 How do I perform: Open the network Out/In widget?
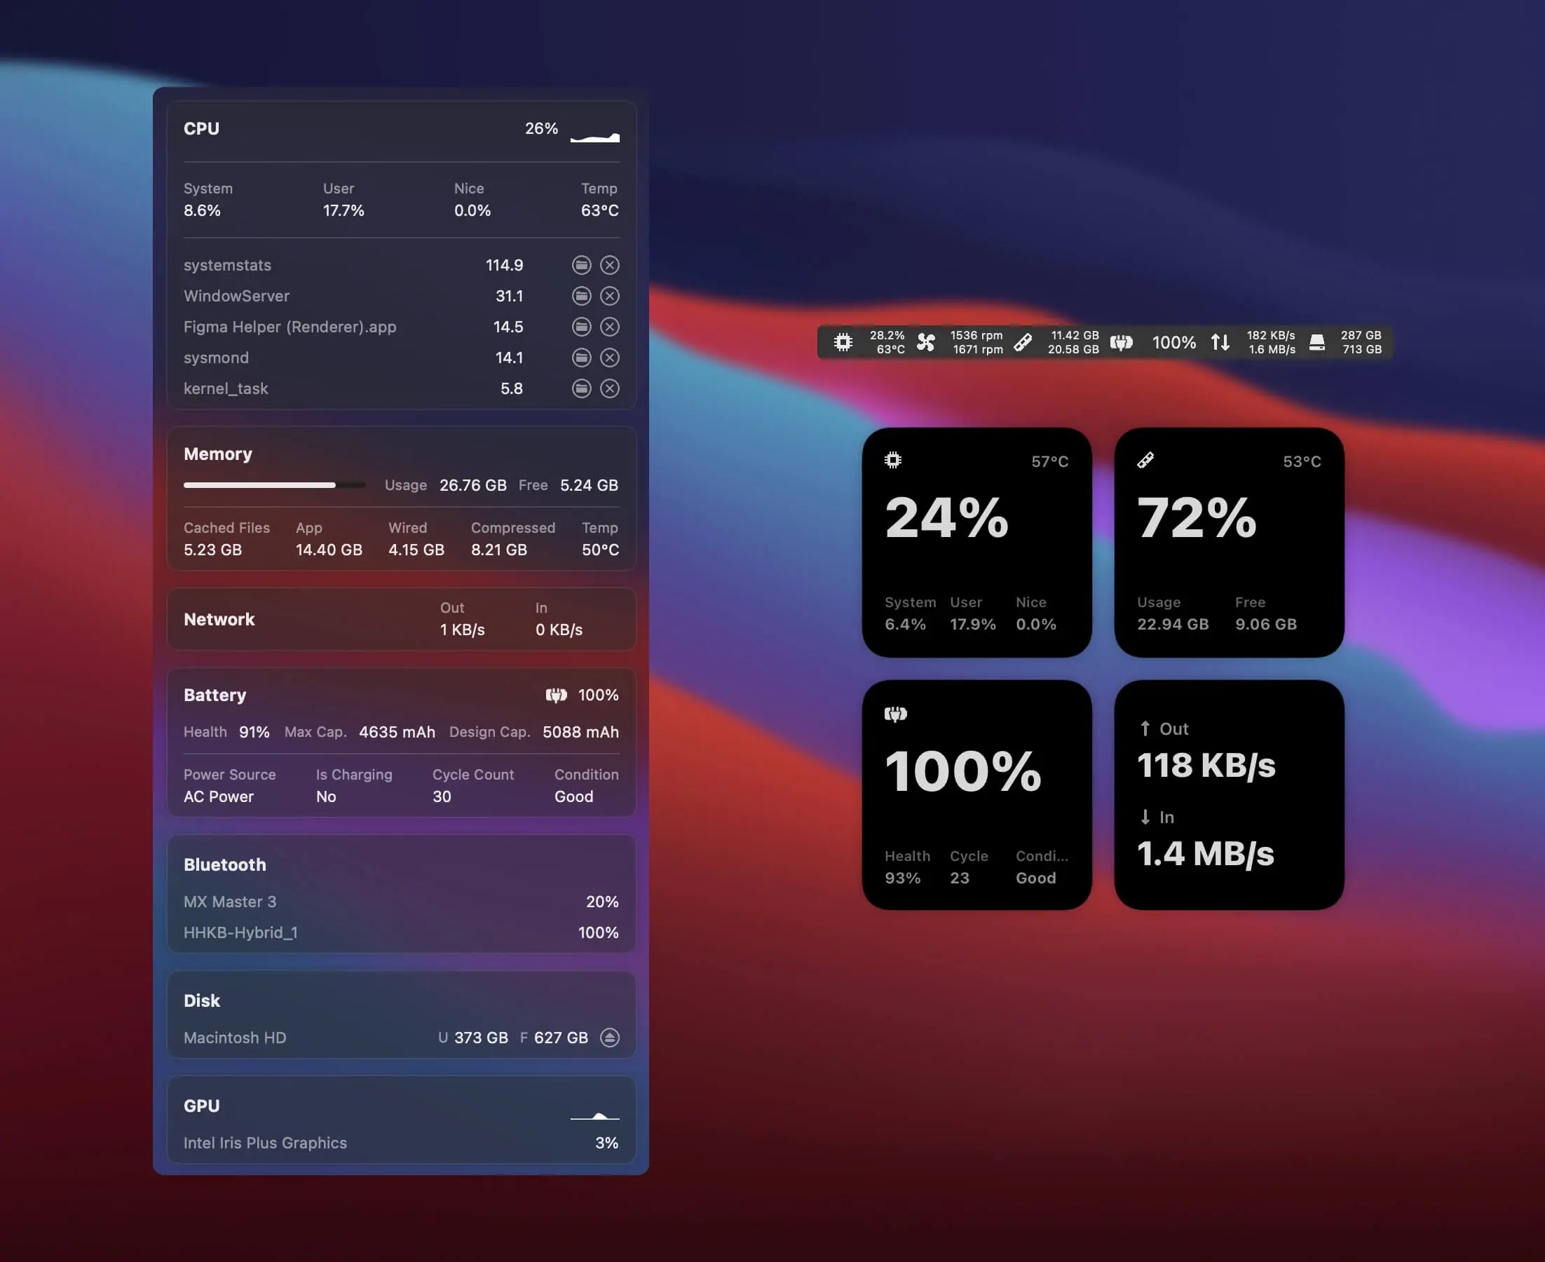pos(1229,794)
